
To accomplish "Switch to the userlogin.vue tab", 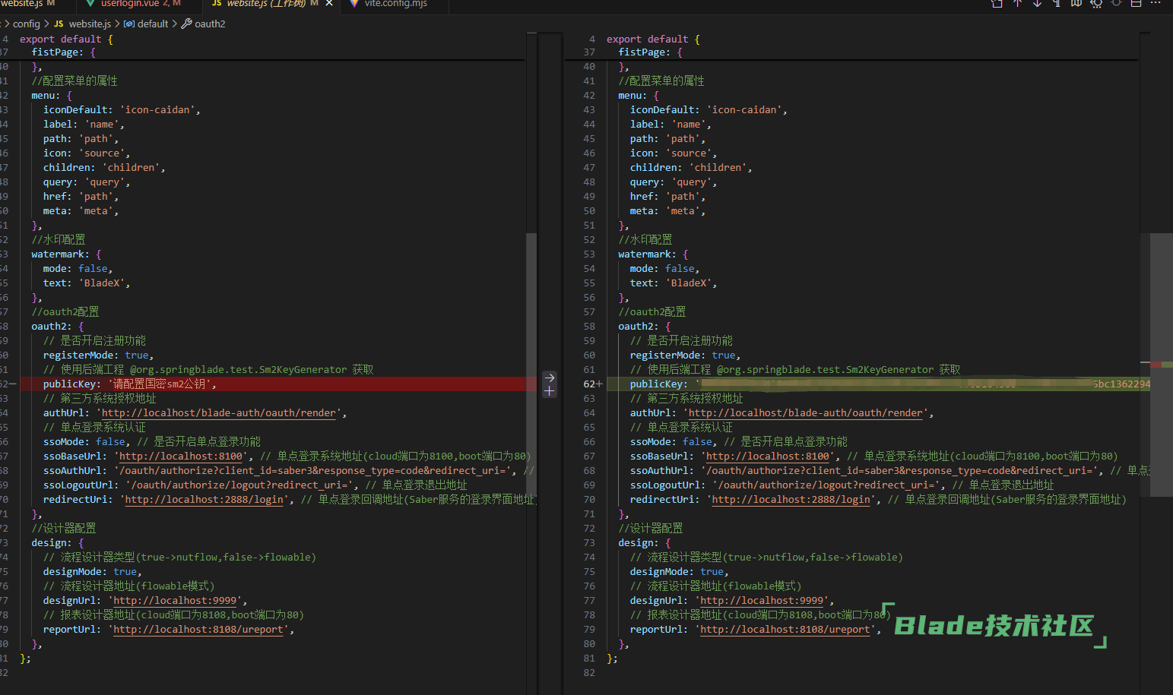I will [129, 4].
